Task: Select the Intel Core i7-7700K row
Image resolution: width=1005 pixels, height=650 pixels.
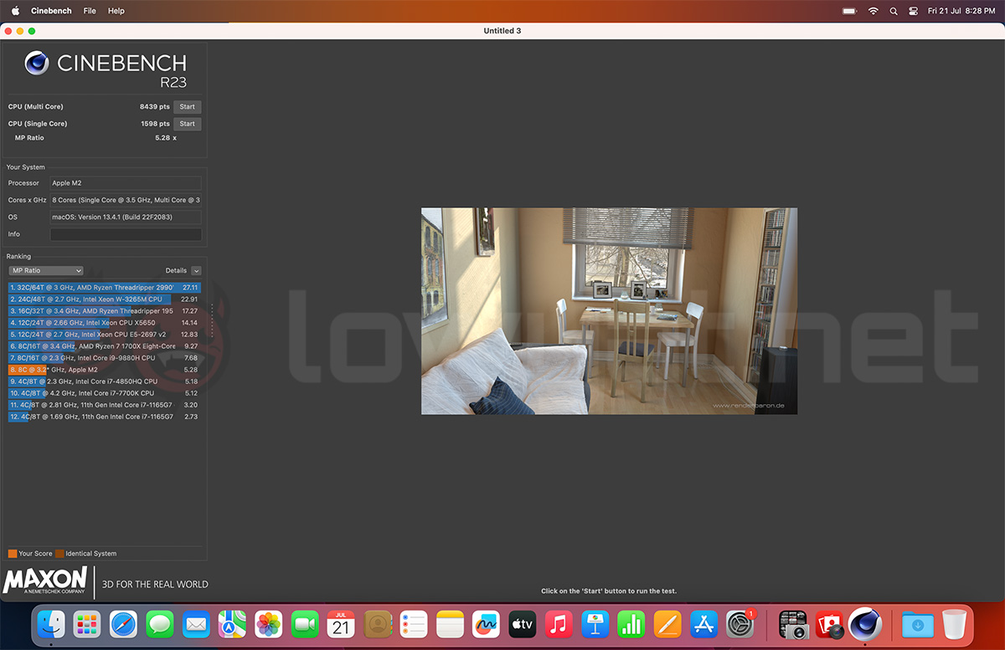Action: 105,393
